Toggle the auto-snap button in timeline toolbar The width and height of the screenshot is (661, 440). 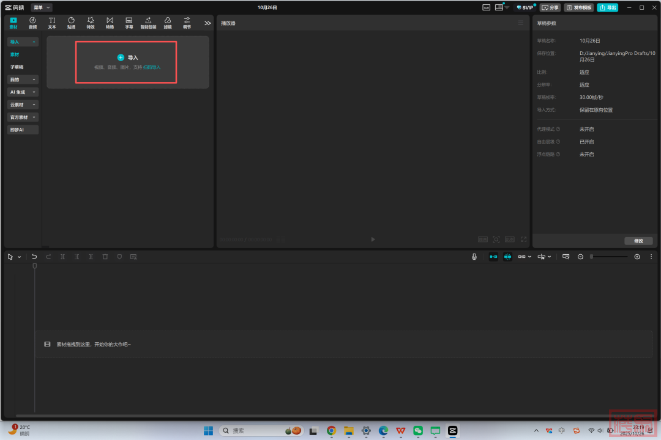click(507, 257)
